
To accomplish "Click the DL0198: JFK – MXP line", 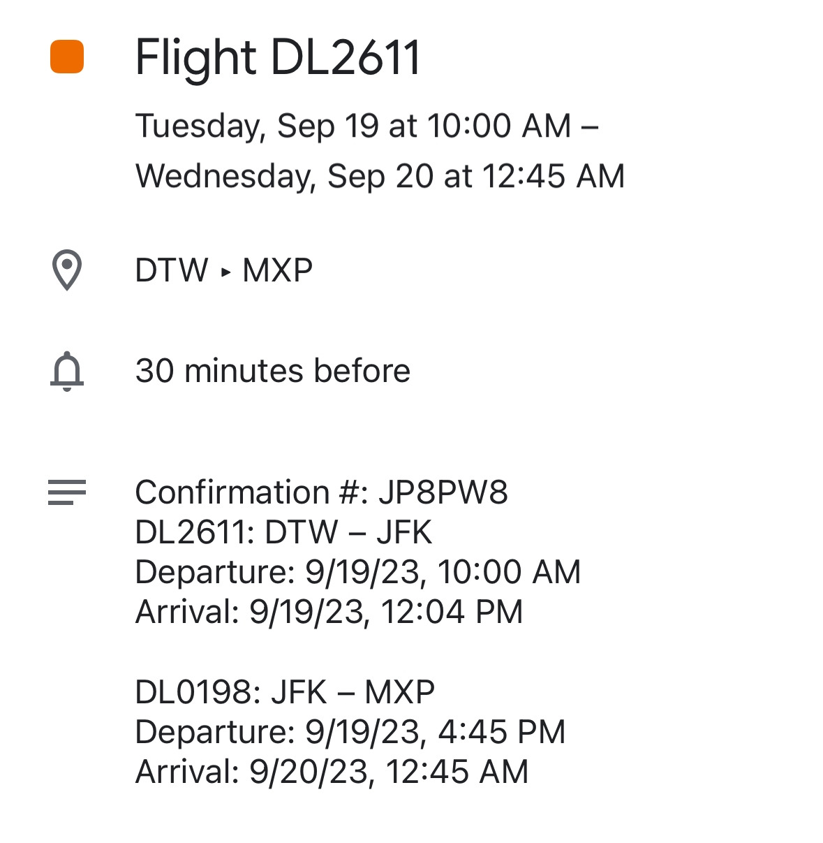I will tap(285, 692).
